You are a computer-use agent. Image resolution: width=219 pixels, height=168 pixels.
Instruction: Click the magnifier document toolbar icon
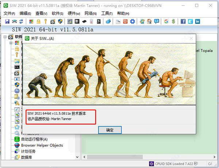tap(118, 22)
